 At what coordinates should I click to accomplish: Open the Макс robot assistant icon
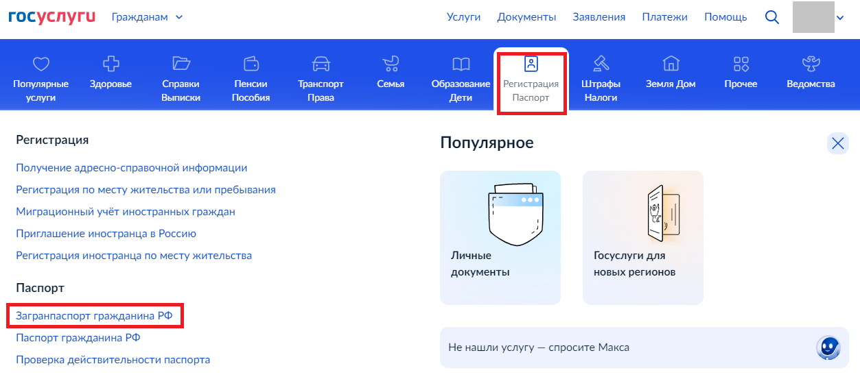(828, 347)
